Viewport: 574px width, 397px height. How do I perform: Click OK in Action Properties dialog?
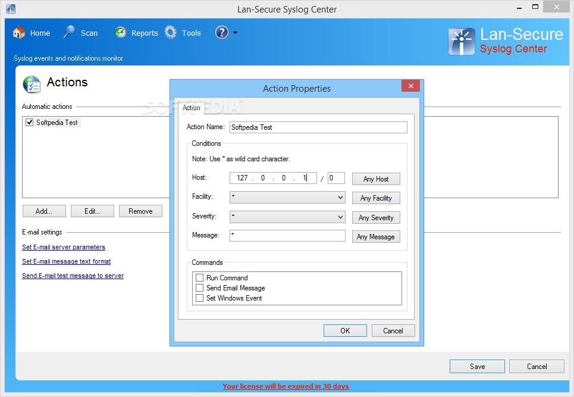345,331
